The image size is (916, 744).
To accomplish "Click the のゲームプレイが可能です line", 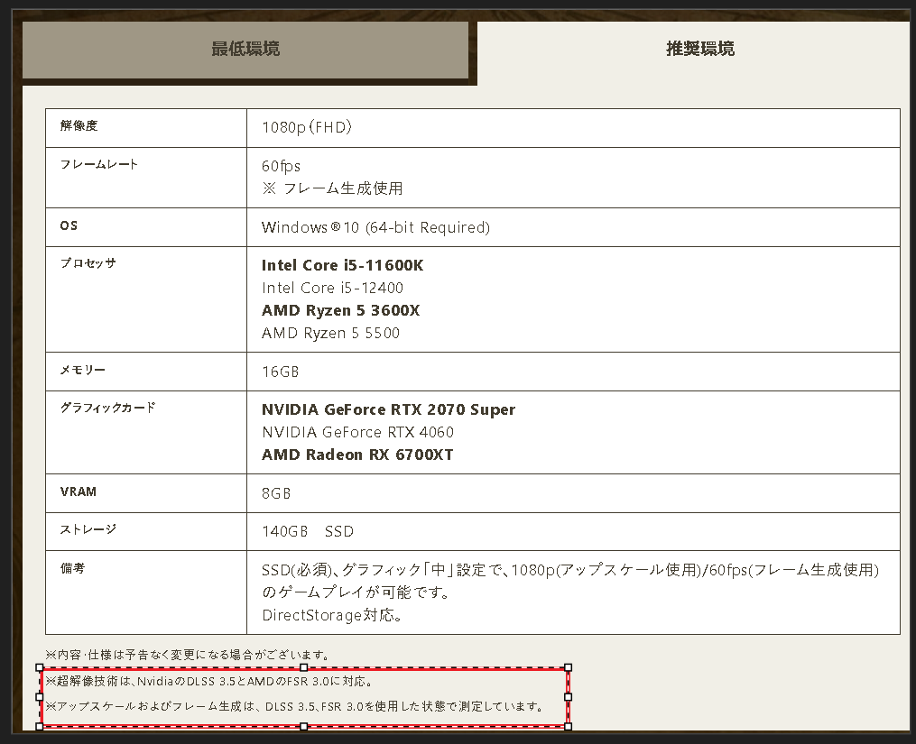I will (356, 592).
